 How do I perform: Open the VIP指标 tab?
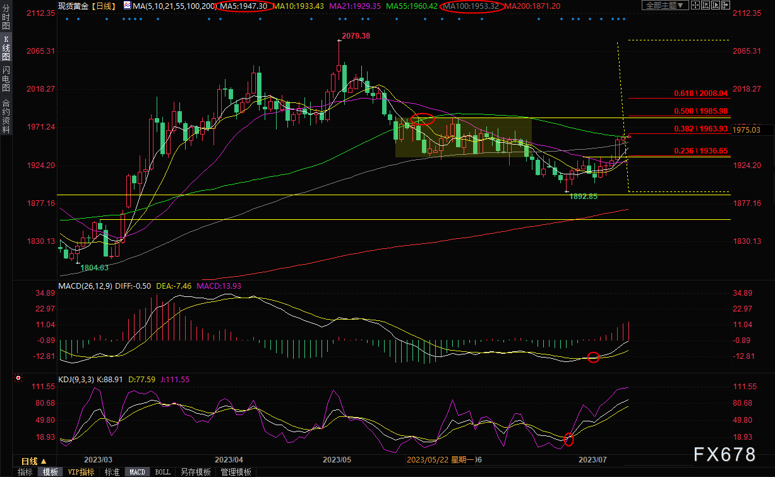click(x=81, y=472)
